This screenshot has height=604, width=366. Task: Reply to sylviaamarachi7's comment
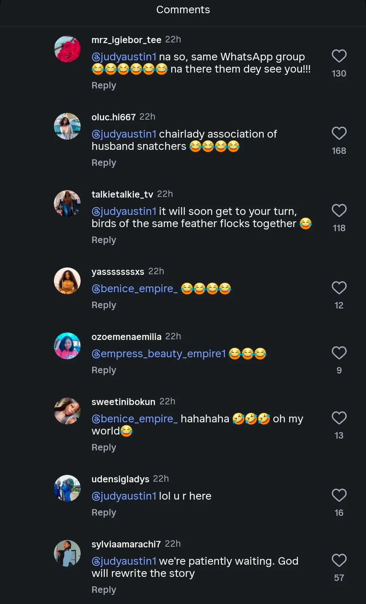104,590
